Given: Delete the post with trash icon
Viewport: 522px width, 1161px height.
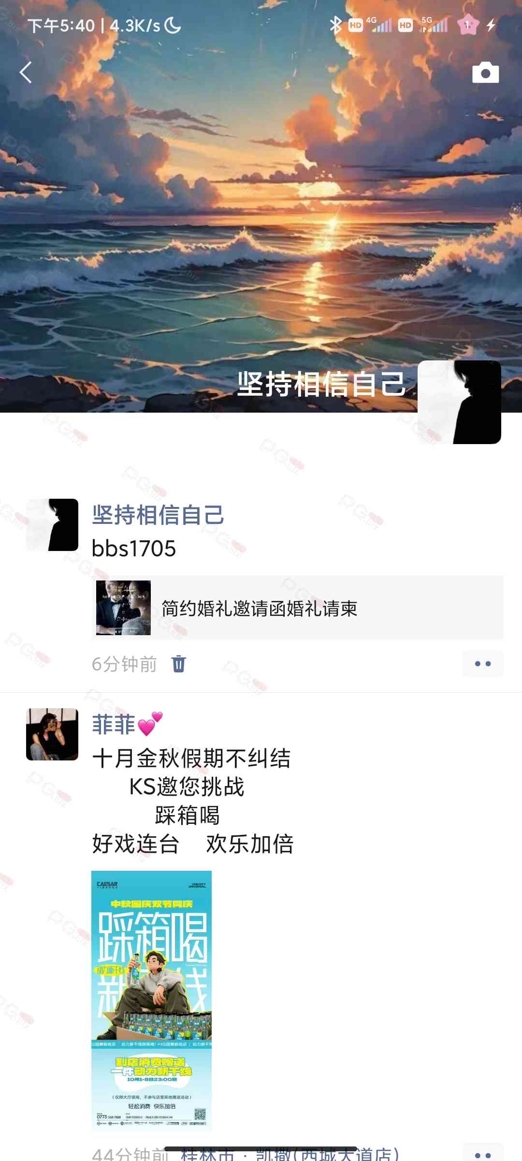Looking at the screenshot, I should [178, 664].
